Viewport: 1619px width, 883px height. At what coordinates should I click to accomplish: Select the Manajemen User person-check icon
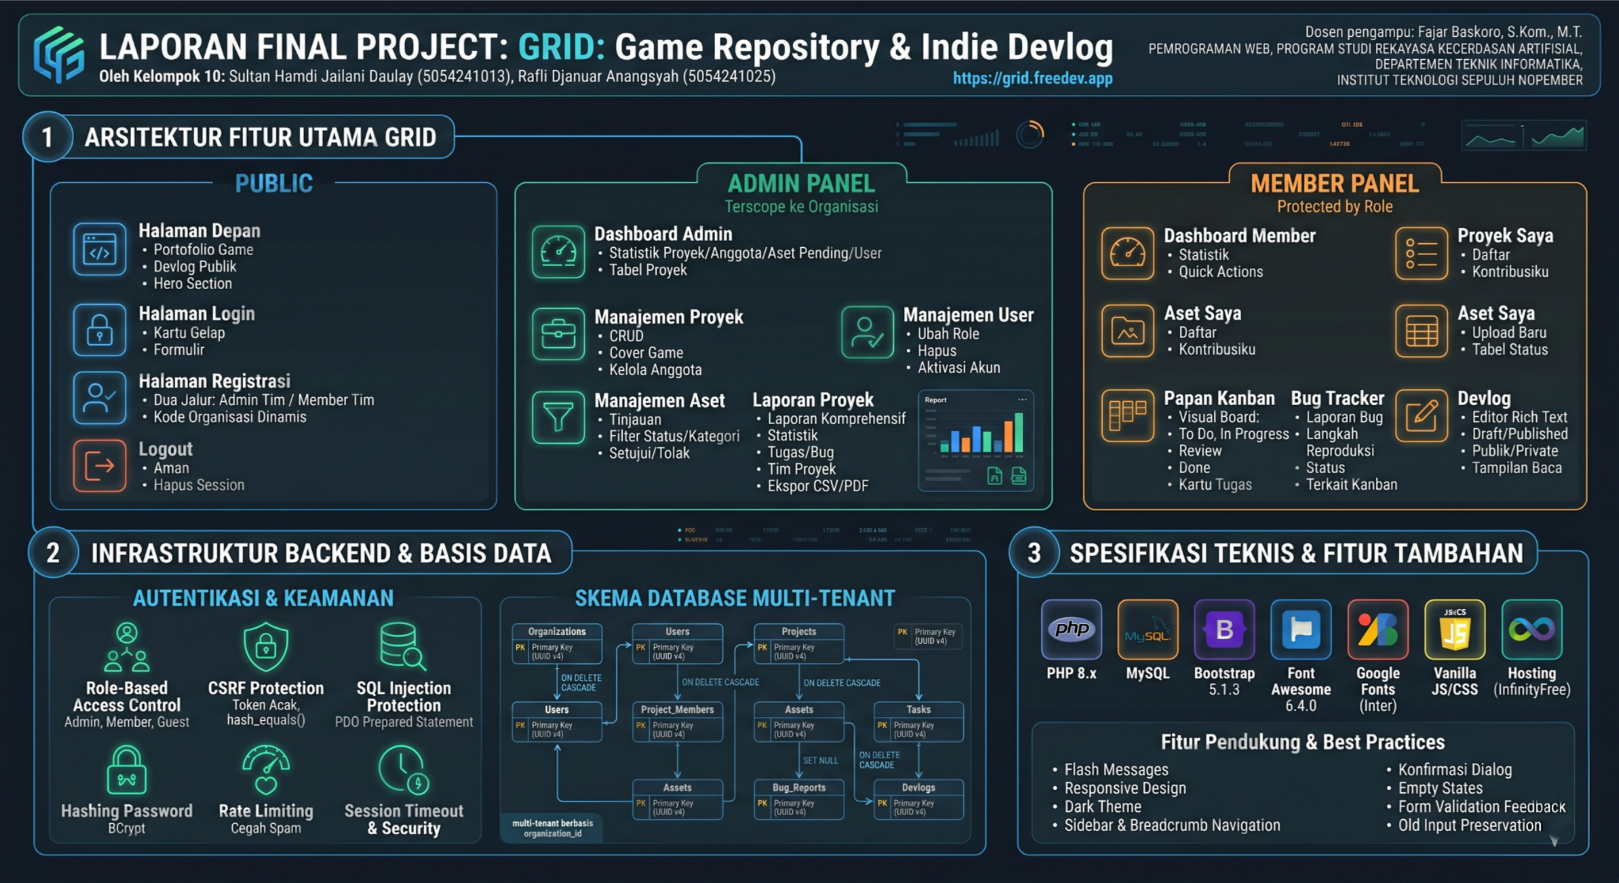(x=868, y=332)
